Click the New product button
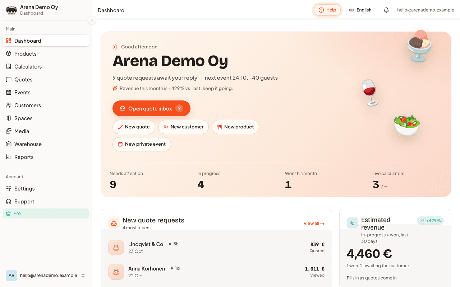460x287 pixels. tap(235, 127)
